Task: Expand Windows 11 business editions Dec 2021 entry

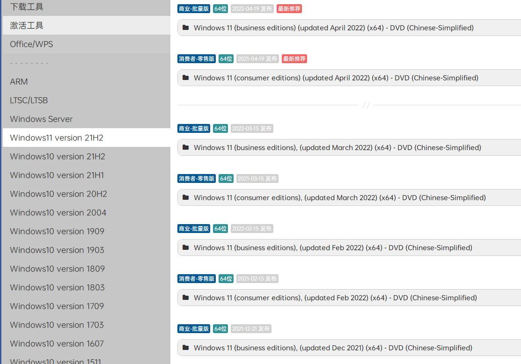Action: click(x=349, y=348)
